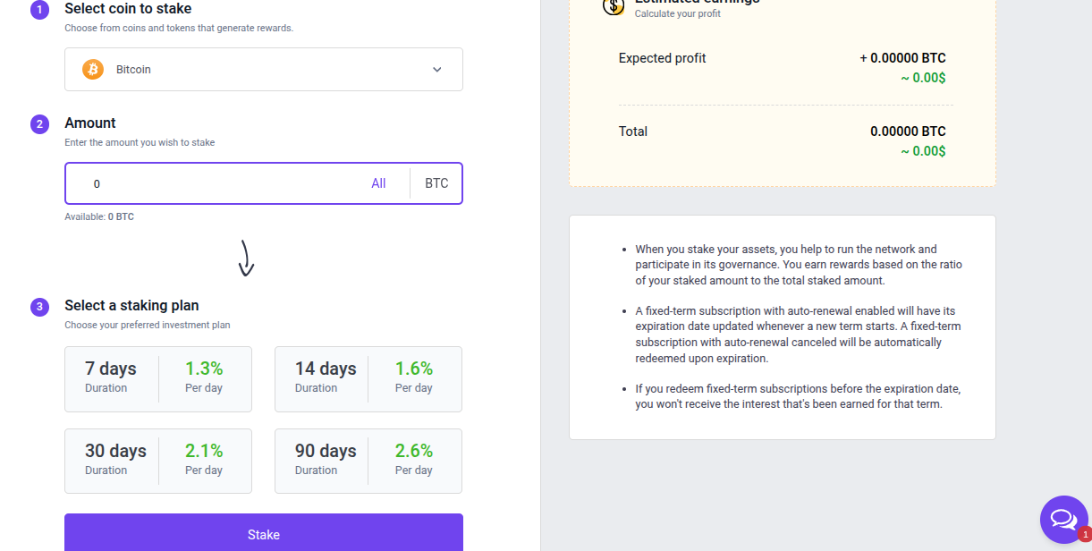
Task: Click the step 1 number badge
Action: (39, 10)
